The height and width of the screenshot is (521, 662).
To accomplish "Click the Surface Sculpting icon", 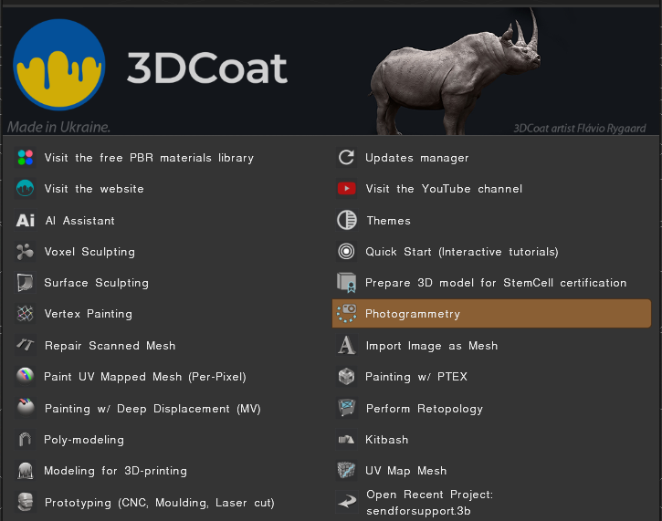I will point(26,283).
